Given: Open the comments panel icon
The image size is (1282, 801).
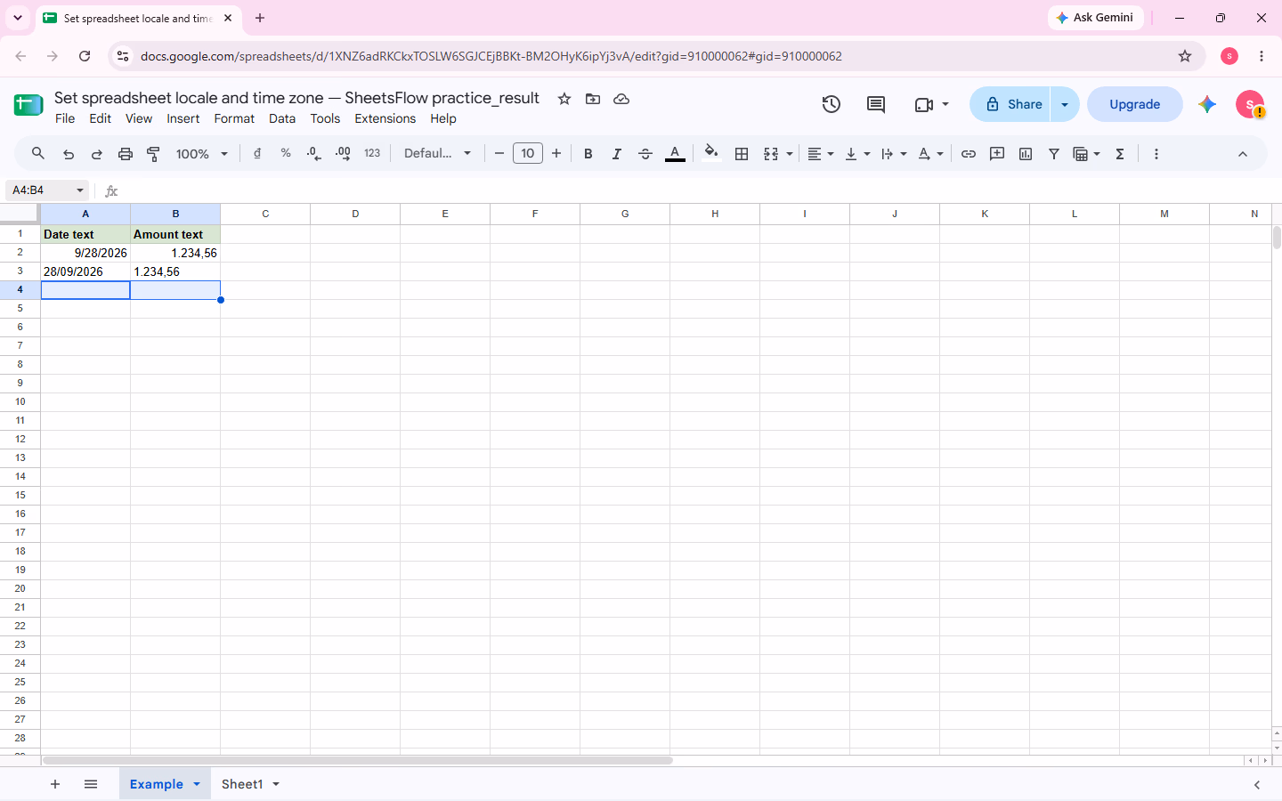Looking at the screenshot, I should (876, 104).
